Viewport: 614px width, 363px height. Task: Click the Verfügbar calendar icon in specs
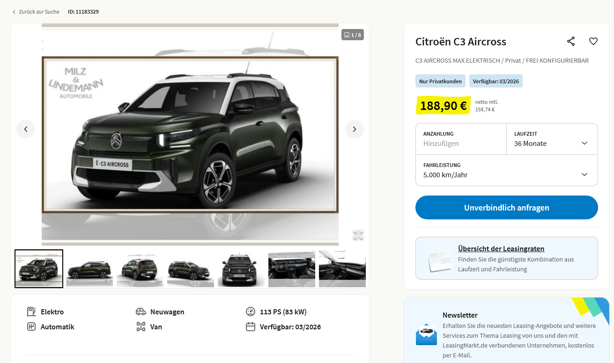point(251,327)
